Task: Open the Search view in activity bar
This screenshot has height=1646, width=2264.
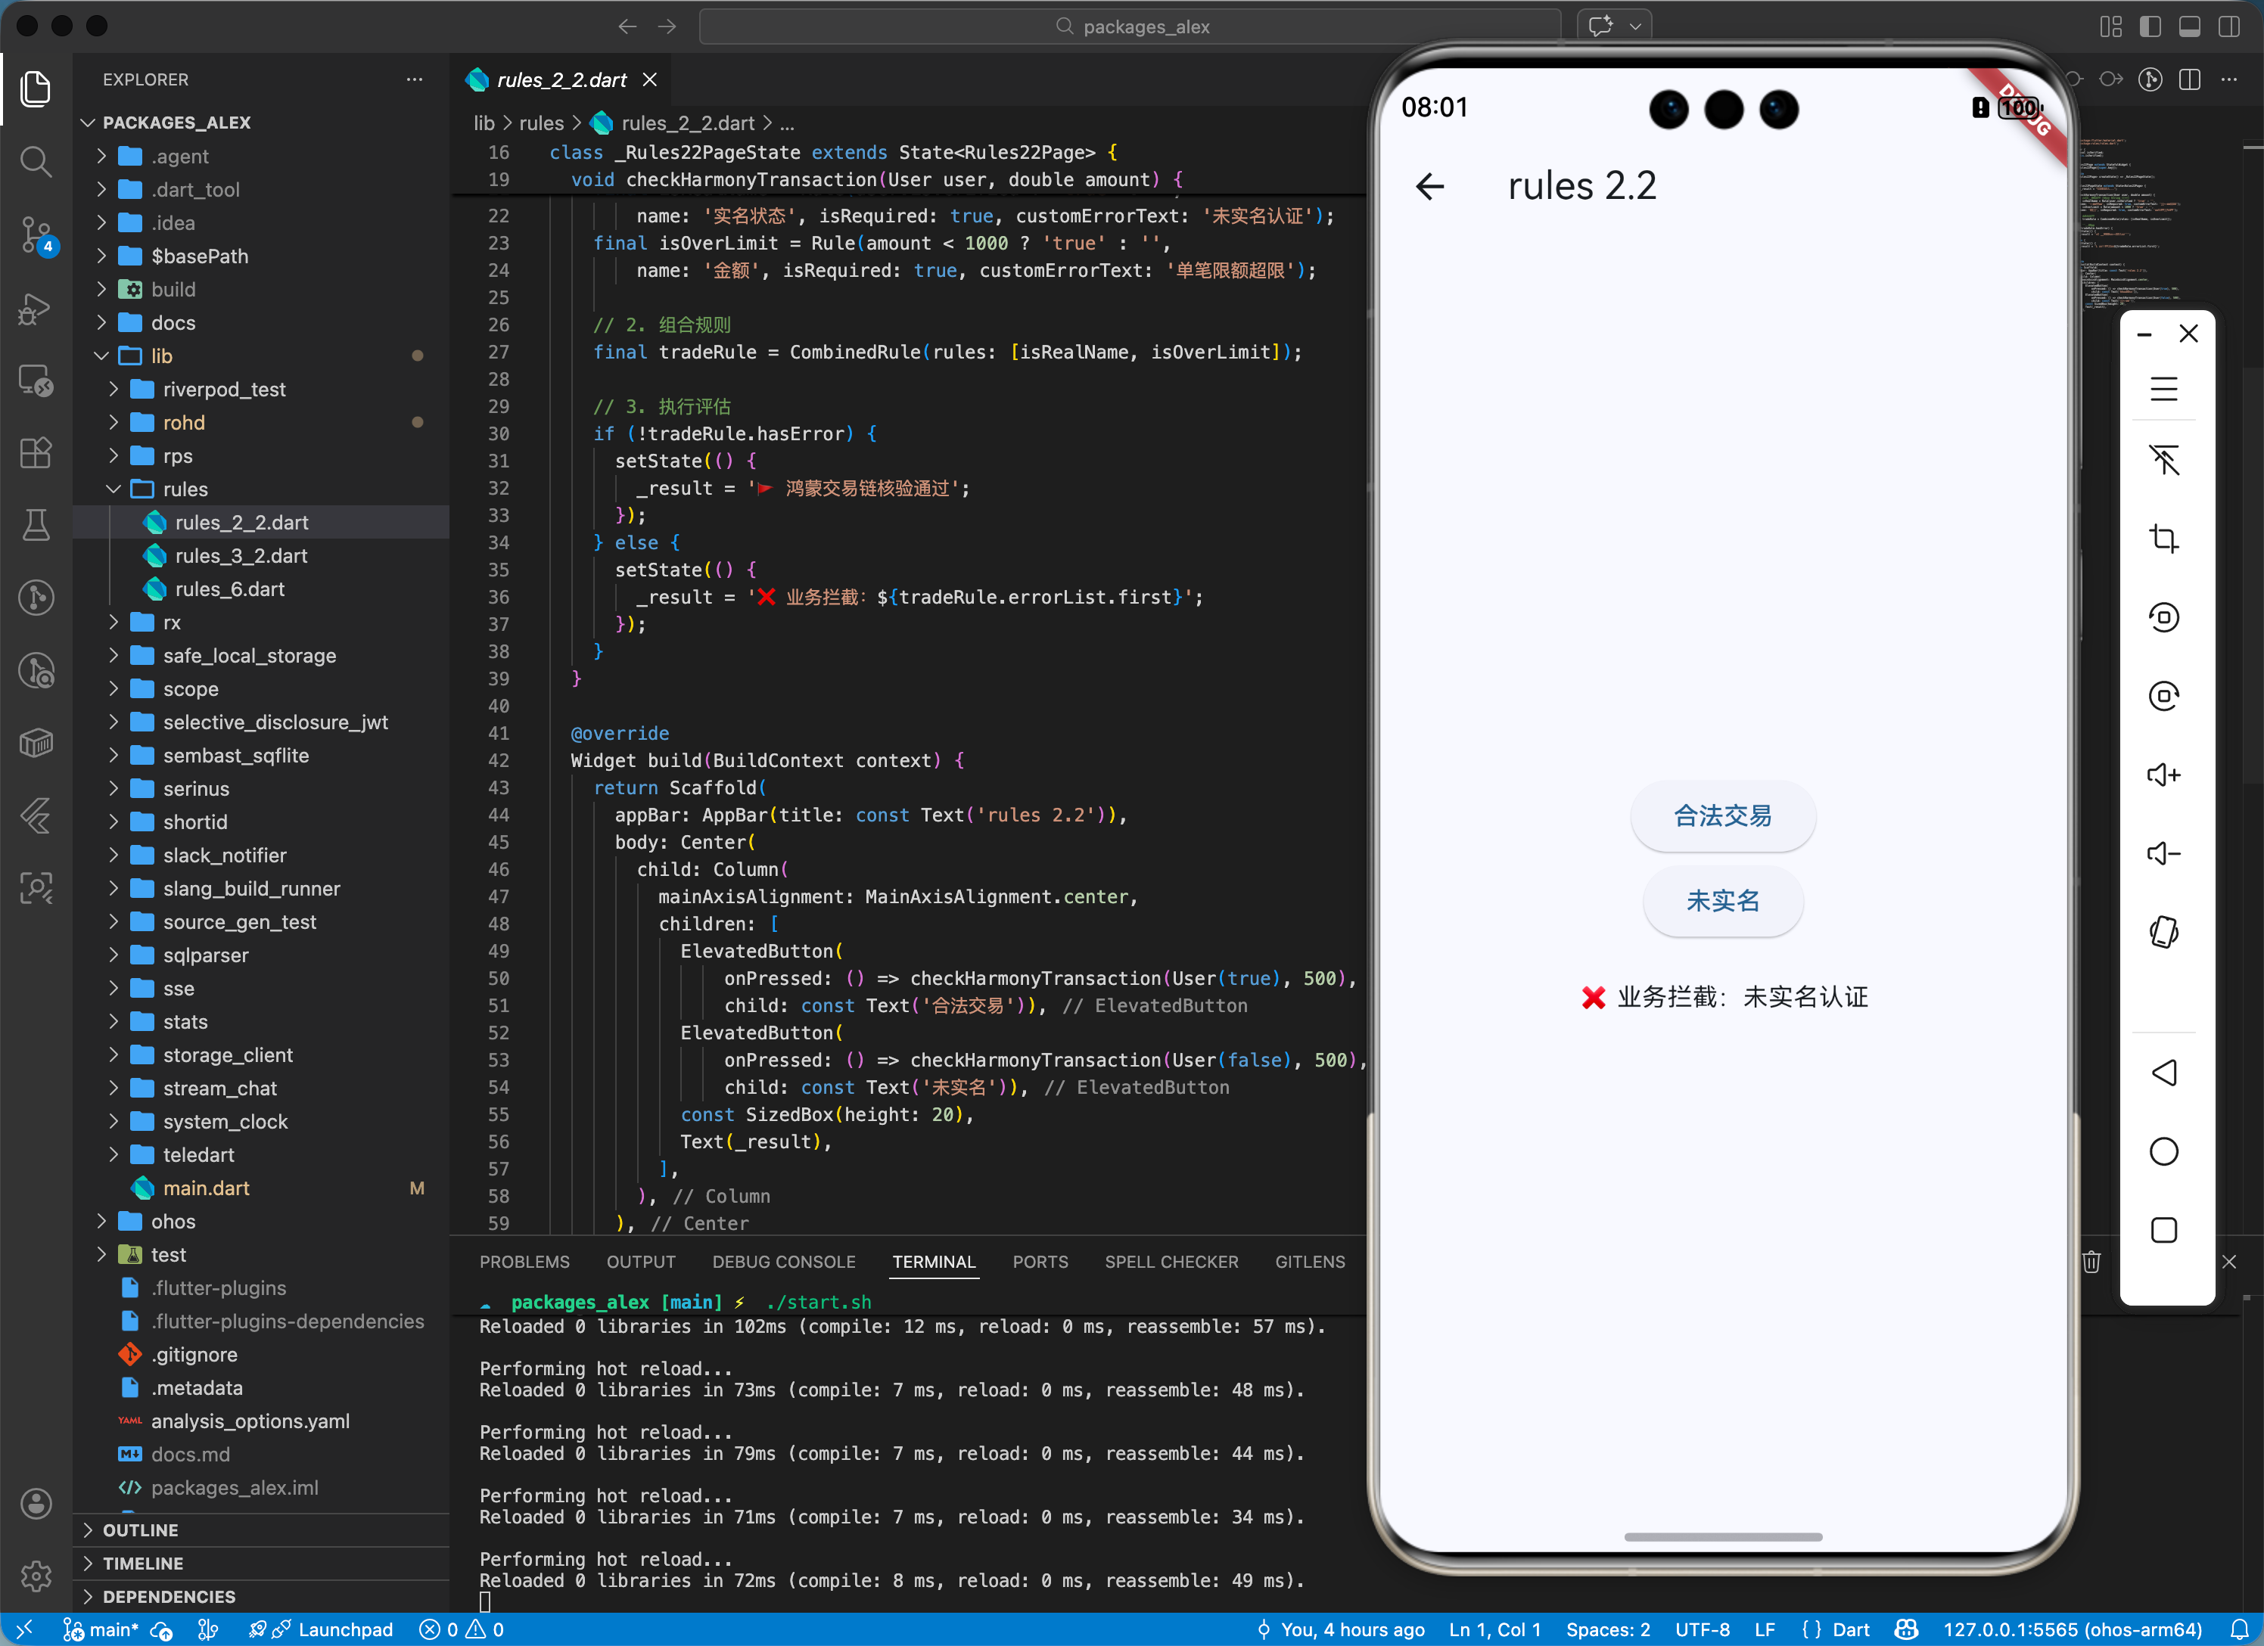Action: click(x=36, y=162)
